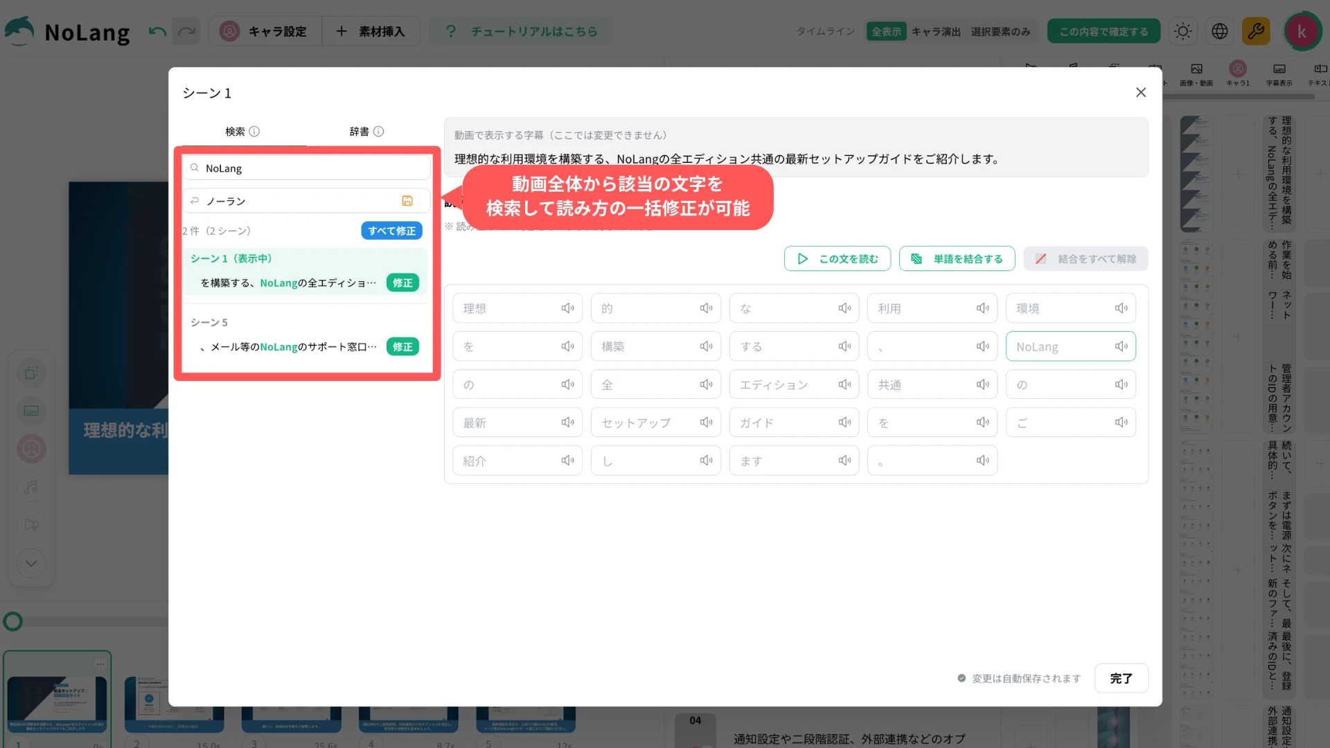Select the 画像・動画 tool
The width and height of the screenshot is (1330, 748).
point(1196,74)
